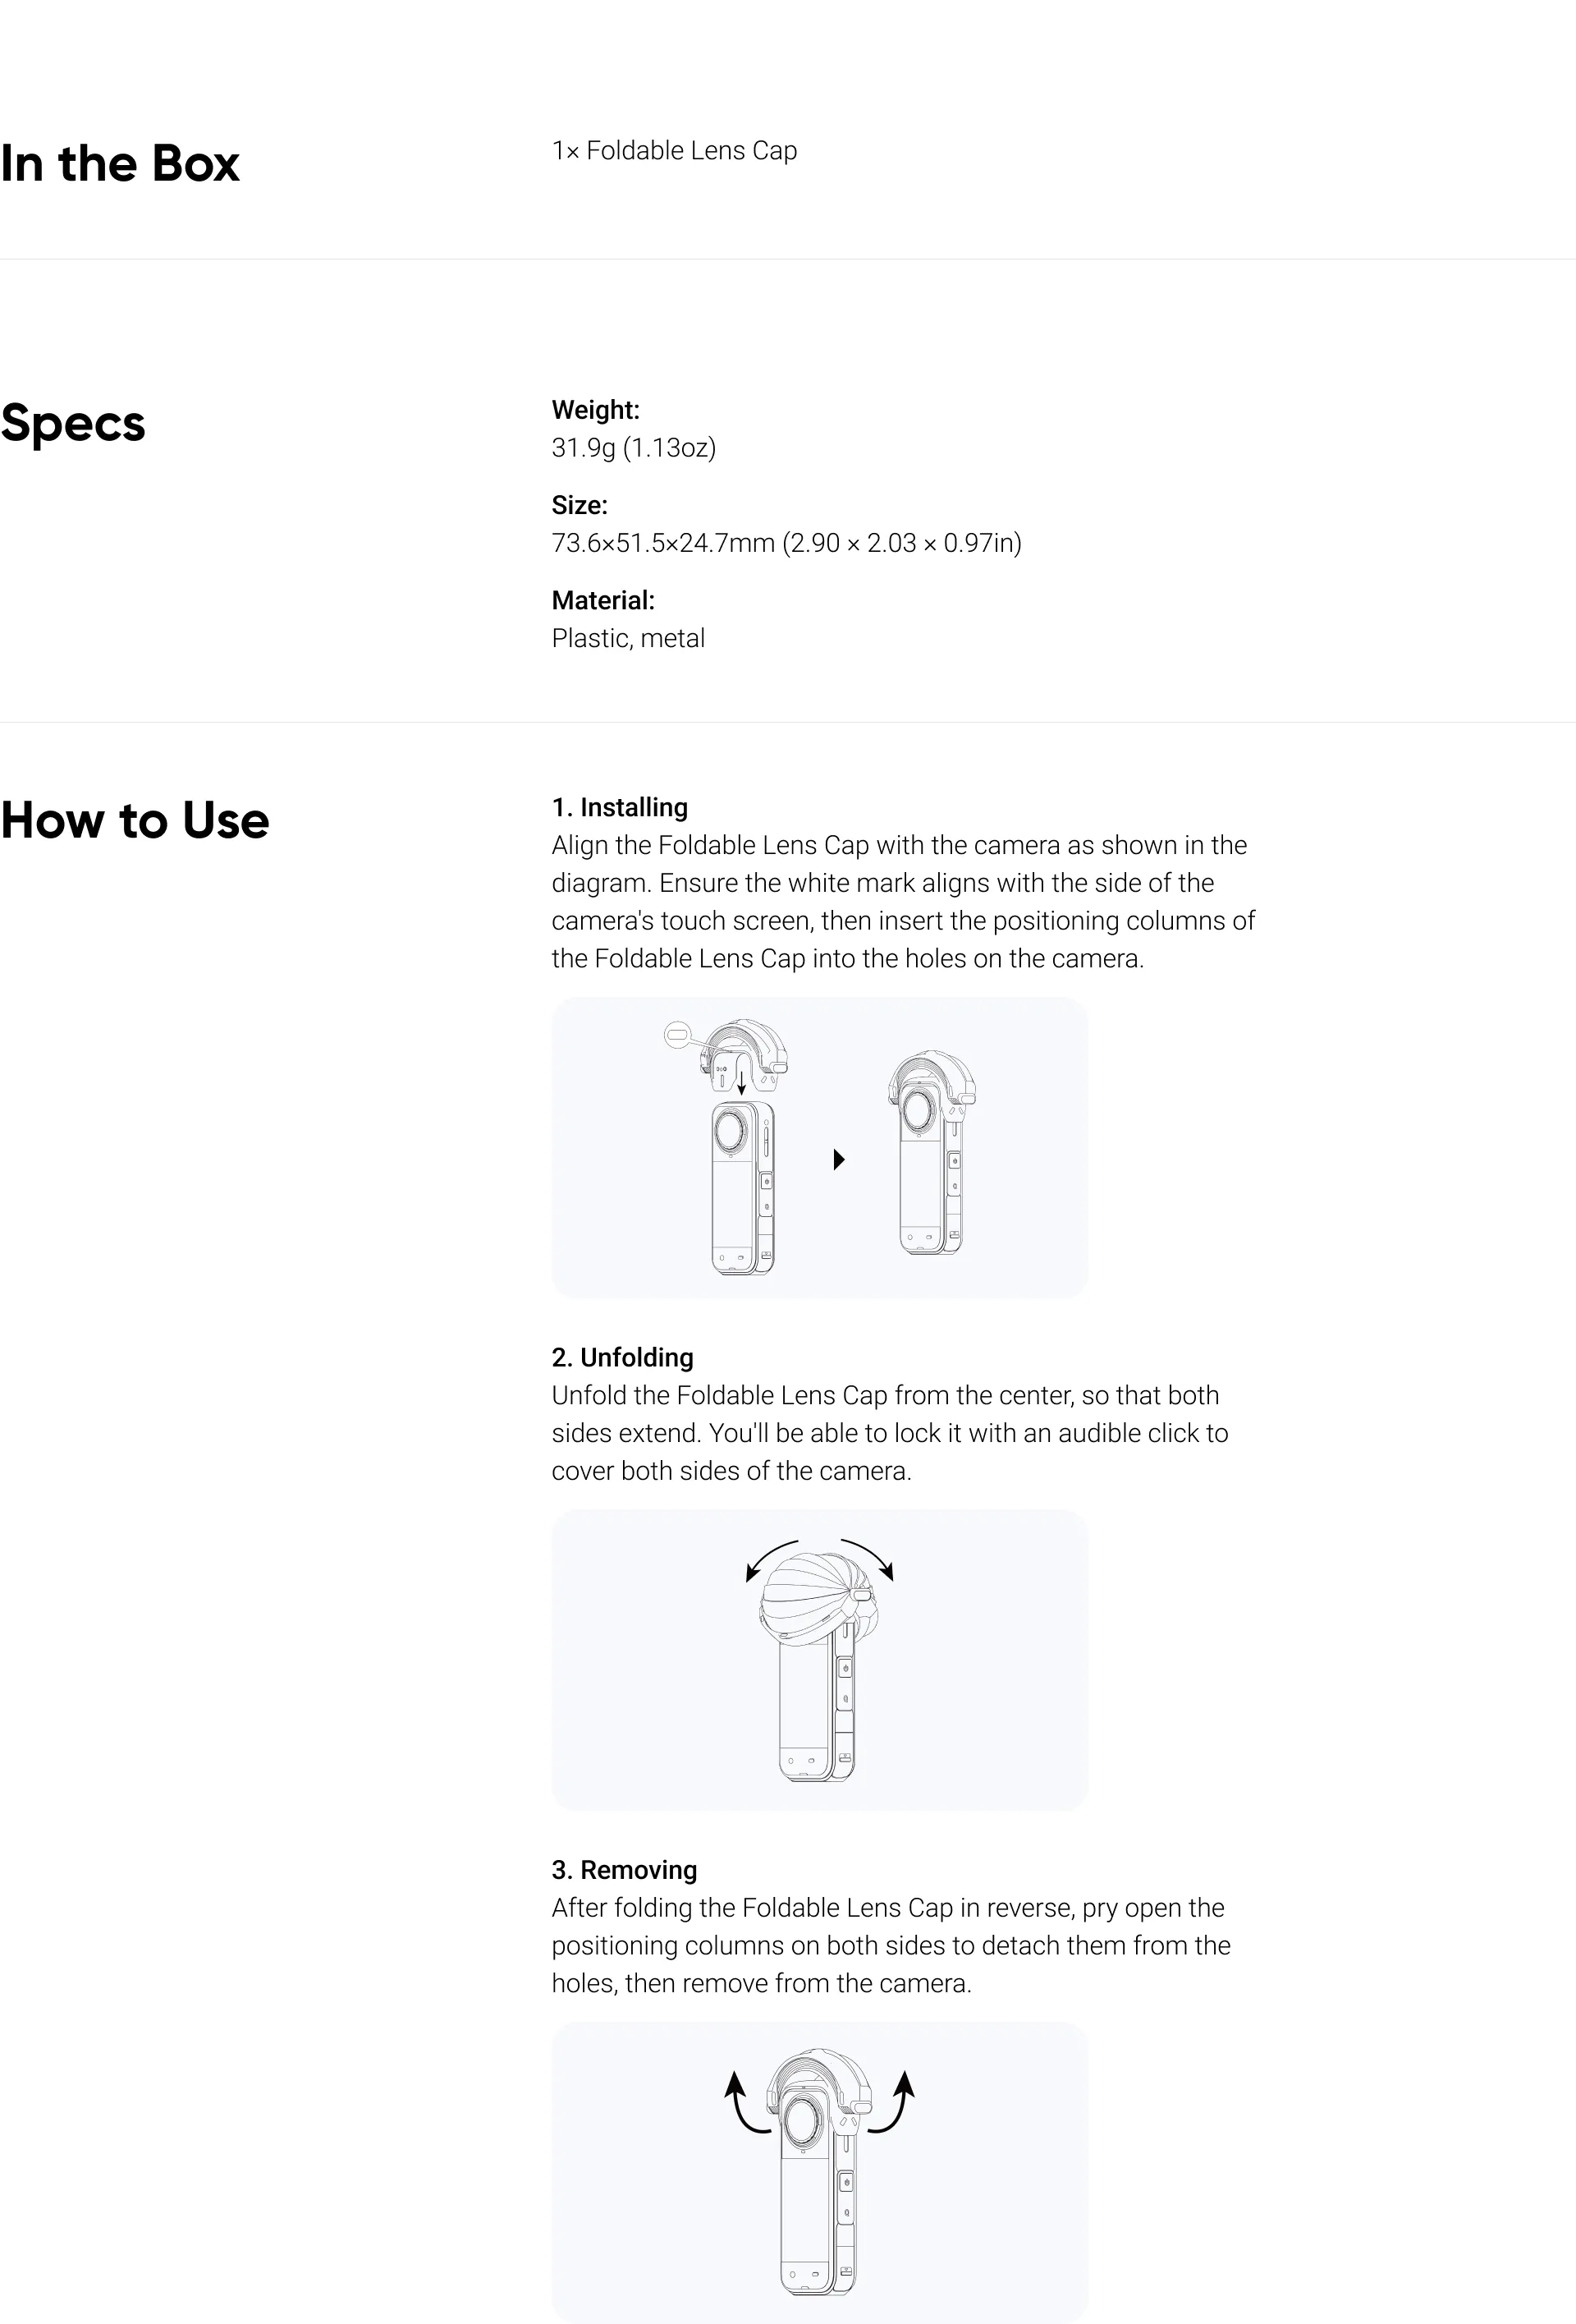Click the "1. Installing" step title

[x=620, y=807]
